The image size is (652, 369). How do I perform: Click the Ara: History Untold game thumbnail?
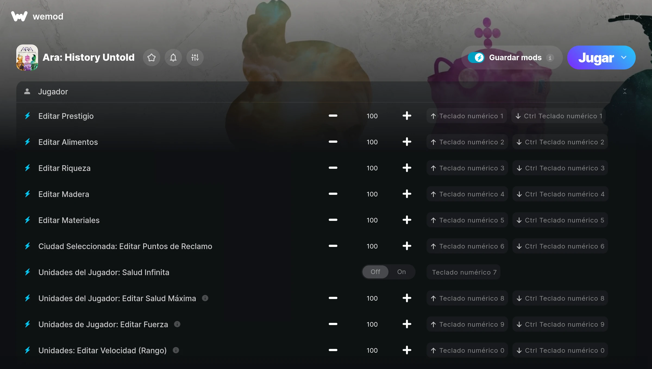(27, 58)
